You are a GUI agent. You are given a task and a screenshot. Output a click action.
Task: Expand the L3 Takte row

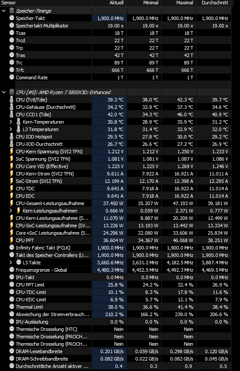[10, 263]
